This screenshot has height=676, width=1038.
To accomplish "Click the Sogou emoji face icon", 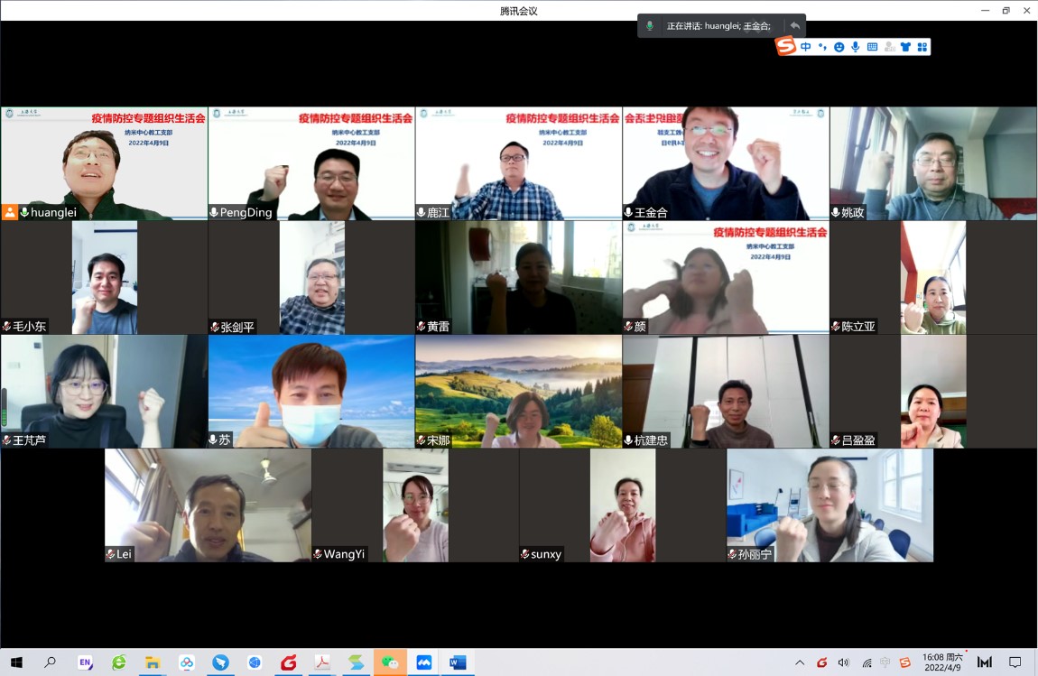I will [x=839, y=47].
